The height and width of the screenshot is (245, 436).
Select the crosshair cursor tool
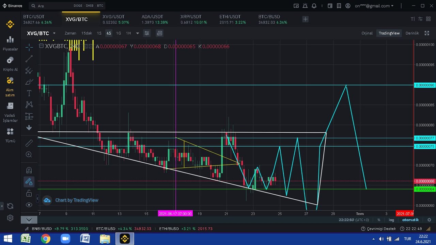tap(29, 47)
